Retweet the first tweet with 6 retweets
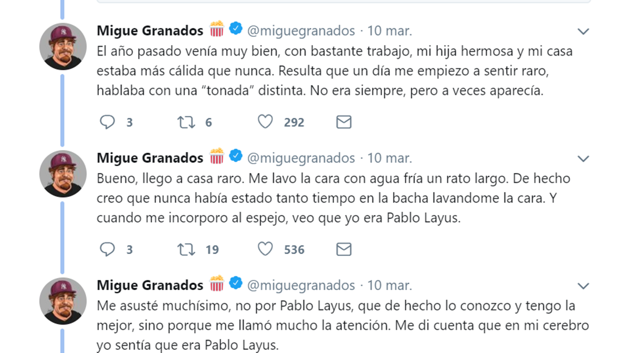 (x=186, y=122)
